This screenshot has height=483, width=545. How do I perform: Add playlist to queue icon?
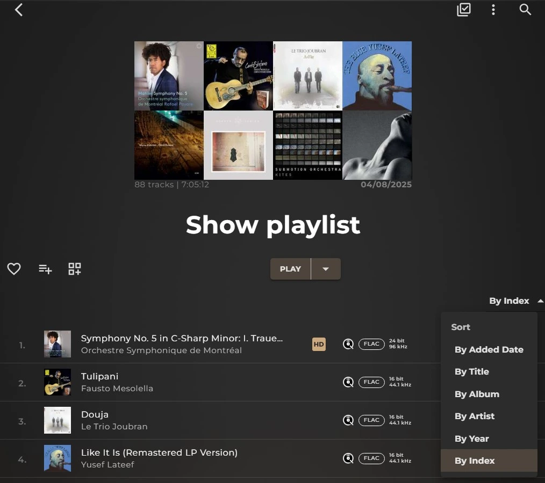tap(45, 269)
